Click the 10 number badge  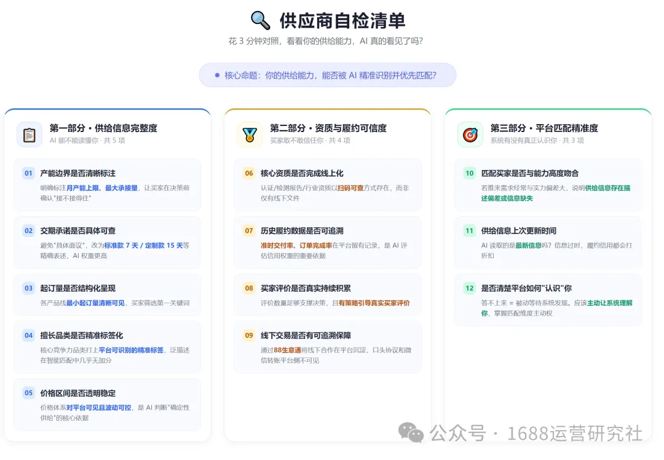point(470,173)
